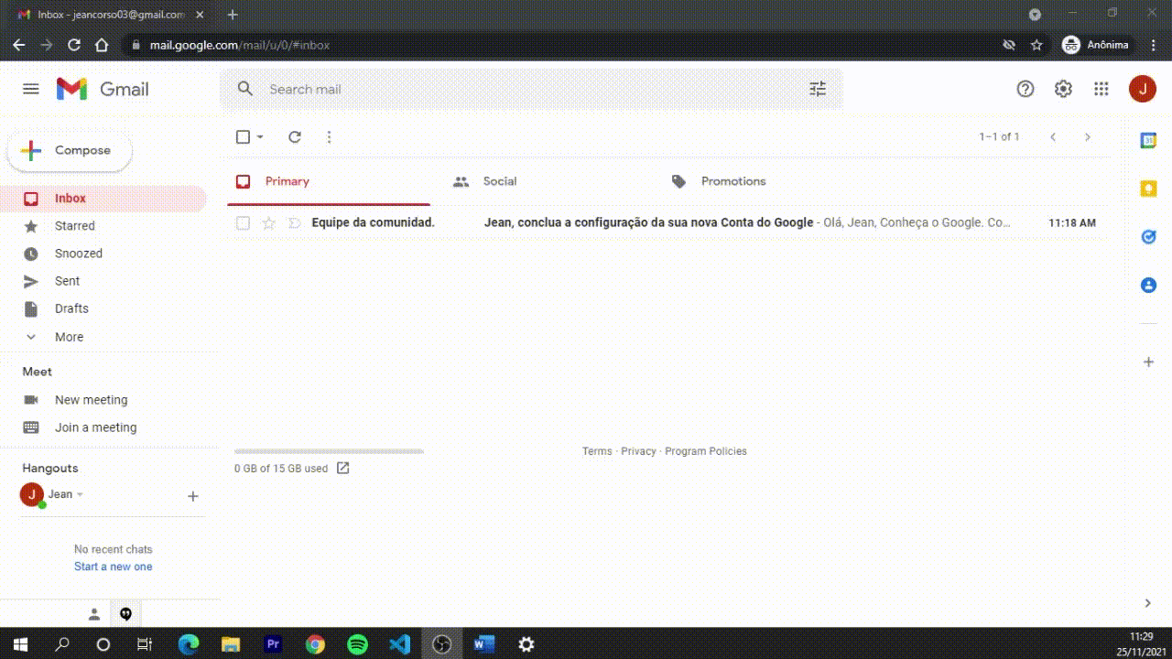Click the search magnifier icon

click(x=245, y=89)
